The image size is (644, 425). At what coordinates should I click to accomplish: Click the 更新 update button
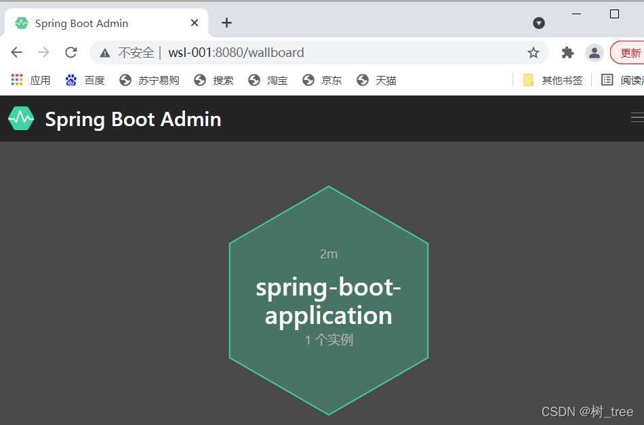[x=628, y=53]
